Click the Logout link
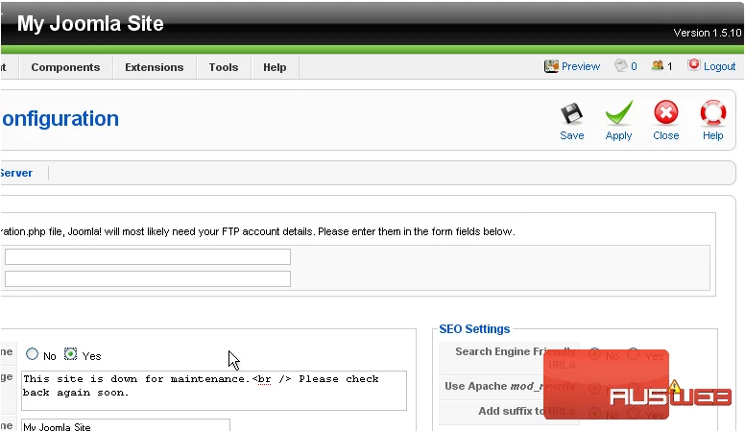The height and width of the screenshot is (432, 745). (x=719, y=66)
